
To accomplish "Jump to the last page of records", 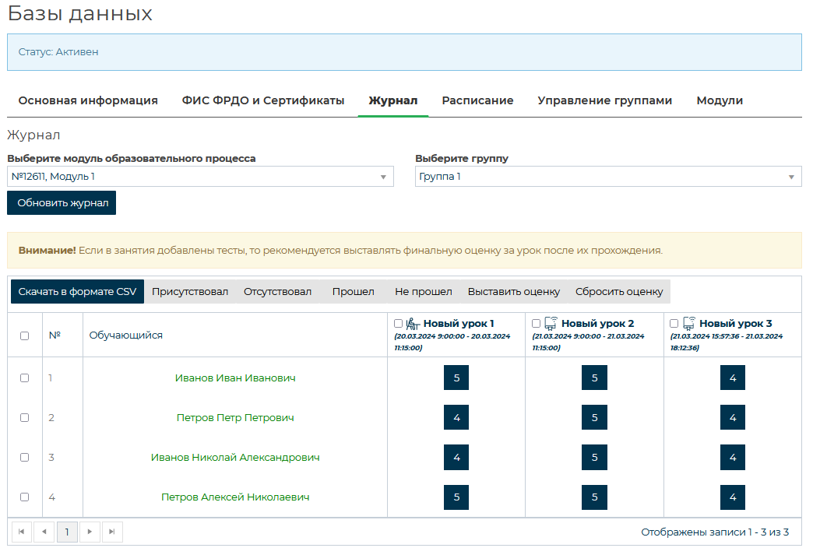I will (x=113, y=532).
